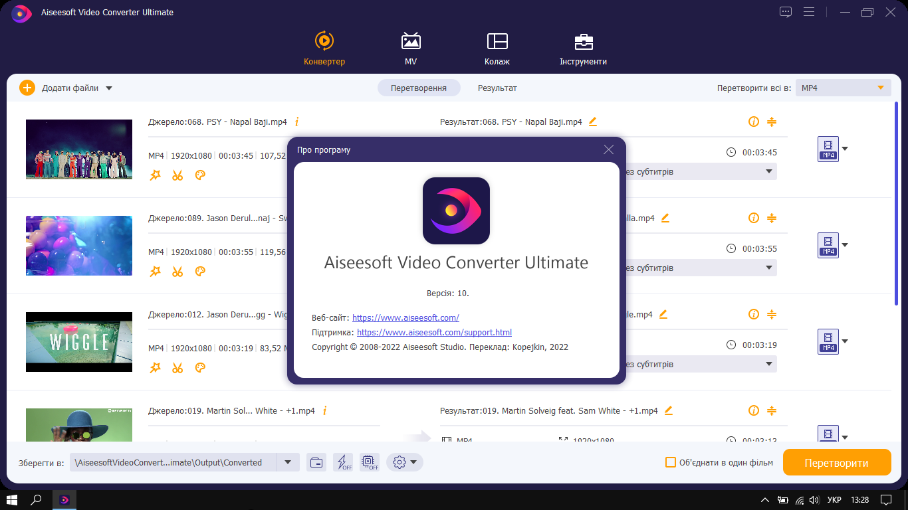Expand the Додати файли dropdown arrow
The height and width of the screenshot is (510, 908).
pos(109,88)
